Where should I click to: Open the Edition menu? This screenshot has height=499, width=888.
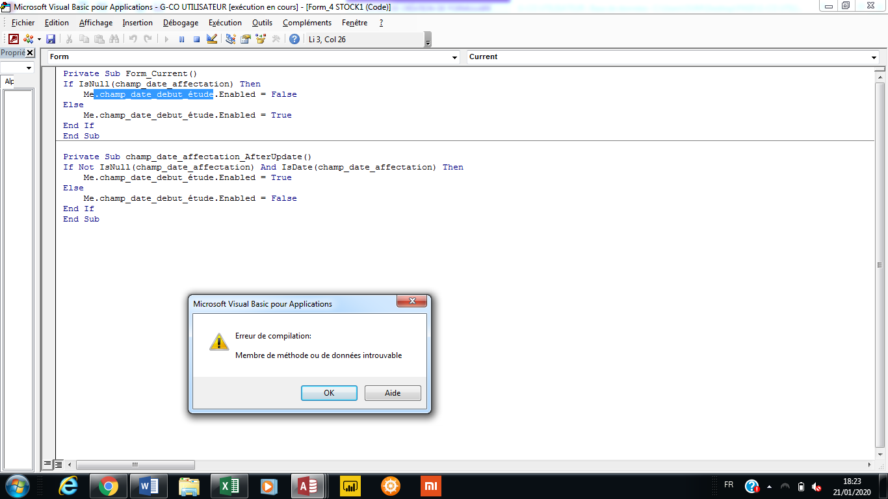[x=57, y=23]
